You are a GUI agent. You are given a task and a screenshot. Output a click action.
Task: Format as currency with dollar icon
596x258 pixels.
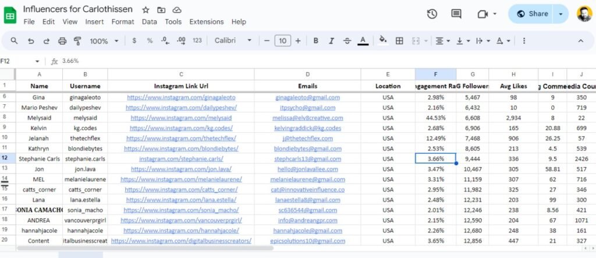[x=134, y=41]
